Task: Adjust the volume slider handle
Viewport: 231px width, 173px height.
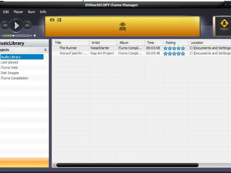Action: coord(13,35)
